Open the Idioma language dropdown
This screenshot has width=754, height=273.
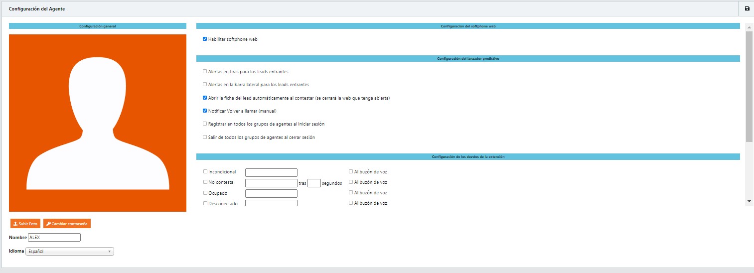pos(70,252)
